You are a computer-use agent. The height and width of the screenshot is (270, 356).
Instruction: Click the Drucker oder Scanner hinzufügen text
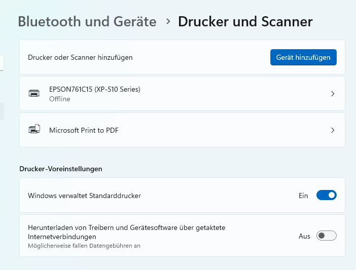pyautogui.click(x=80, y=58)
